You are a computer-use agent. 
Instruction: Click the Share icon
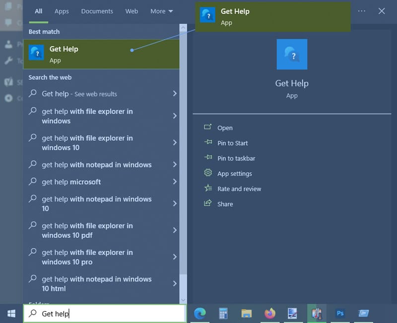coord(207,203)
